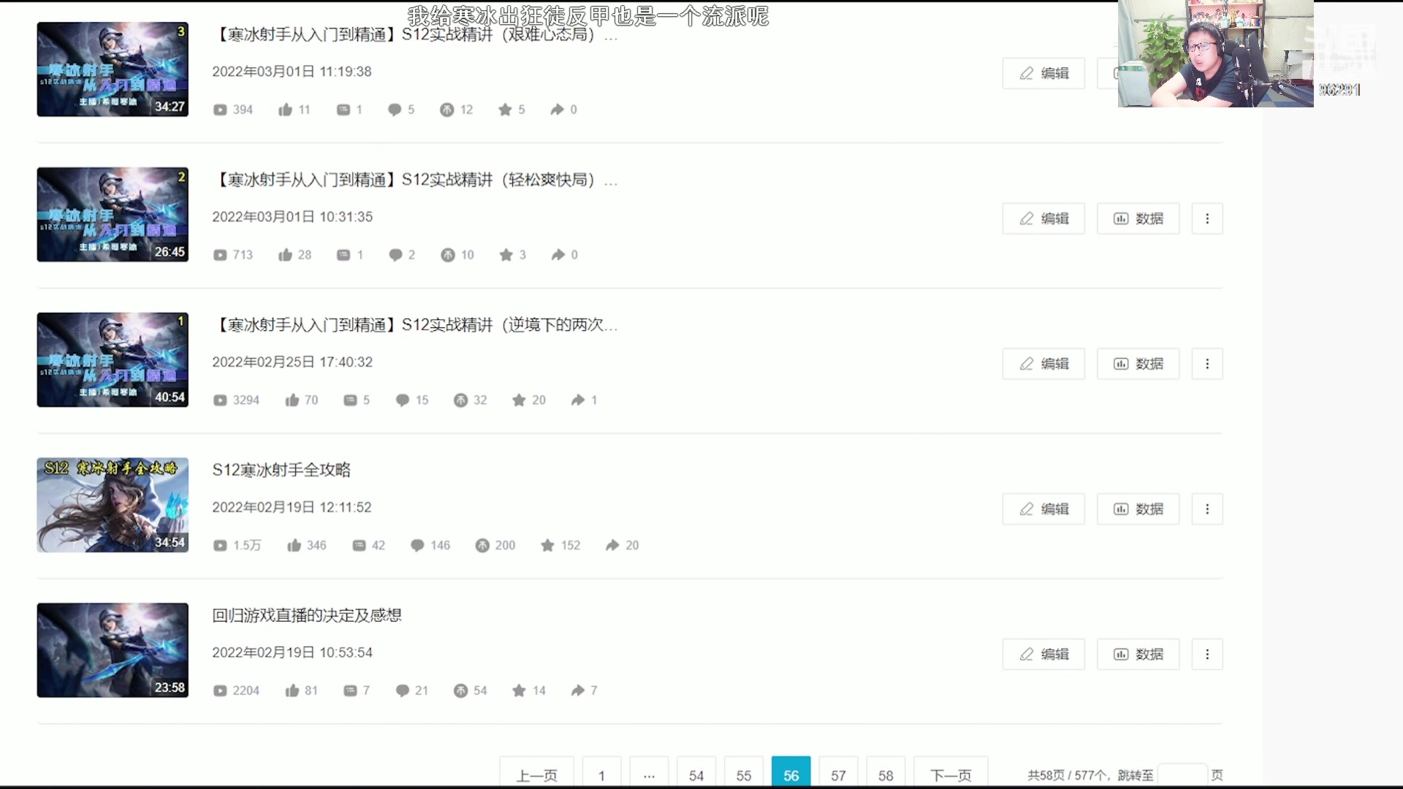
Task: Click the 下一页 next page button
Action: pyautogui.click(x=951, y=775)
